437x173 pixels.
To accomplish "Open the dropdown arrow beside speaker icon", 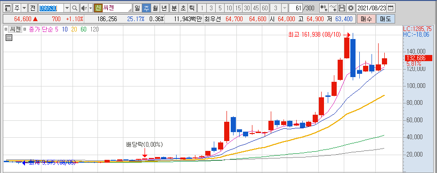I will (x=90, y=8).
